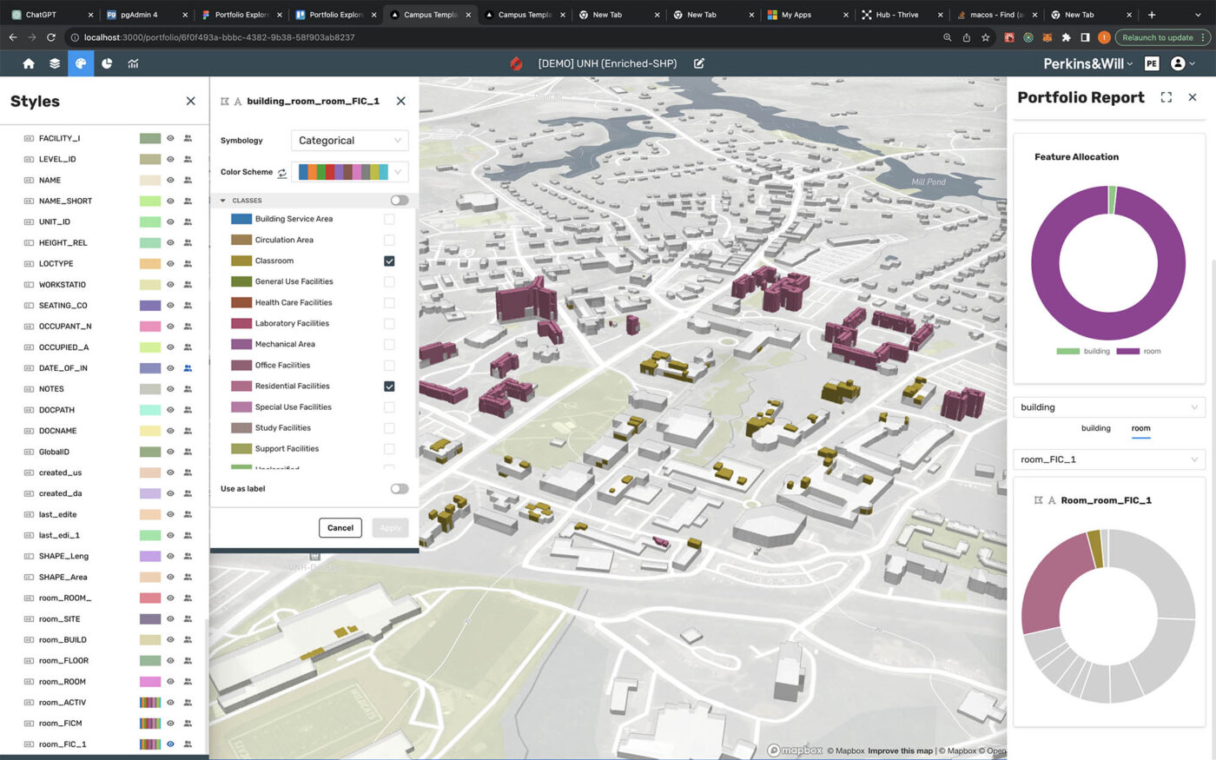
Task: Open the pie chart report icon
Action: pyautogui.click(x=107, y=63)
